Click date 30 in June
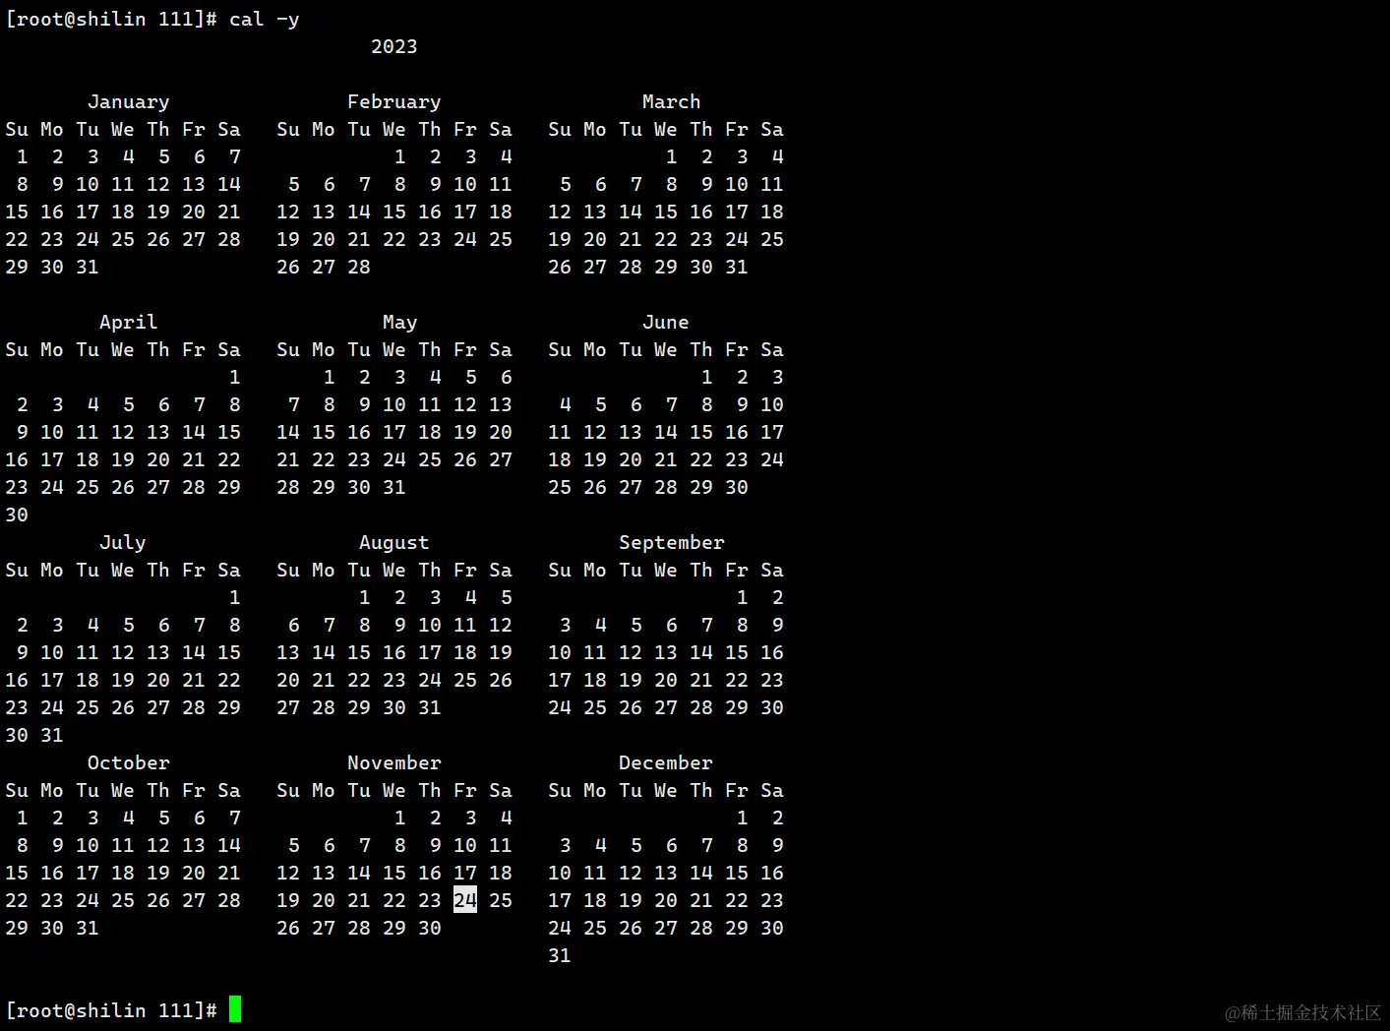 pos(737,487)
